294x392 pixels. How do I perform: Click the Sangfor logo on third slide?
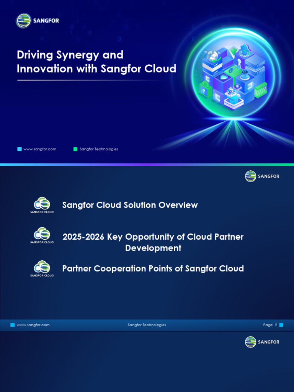pyautogui.click(x=262, y=342)
